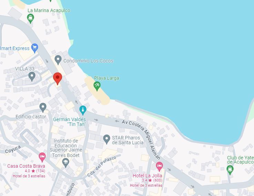
Task: Select the La Marina Acapulco ferry icon
Action: coord(30,19)
